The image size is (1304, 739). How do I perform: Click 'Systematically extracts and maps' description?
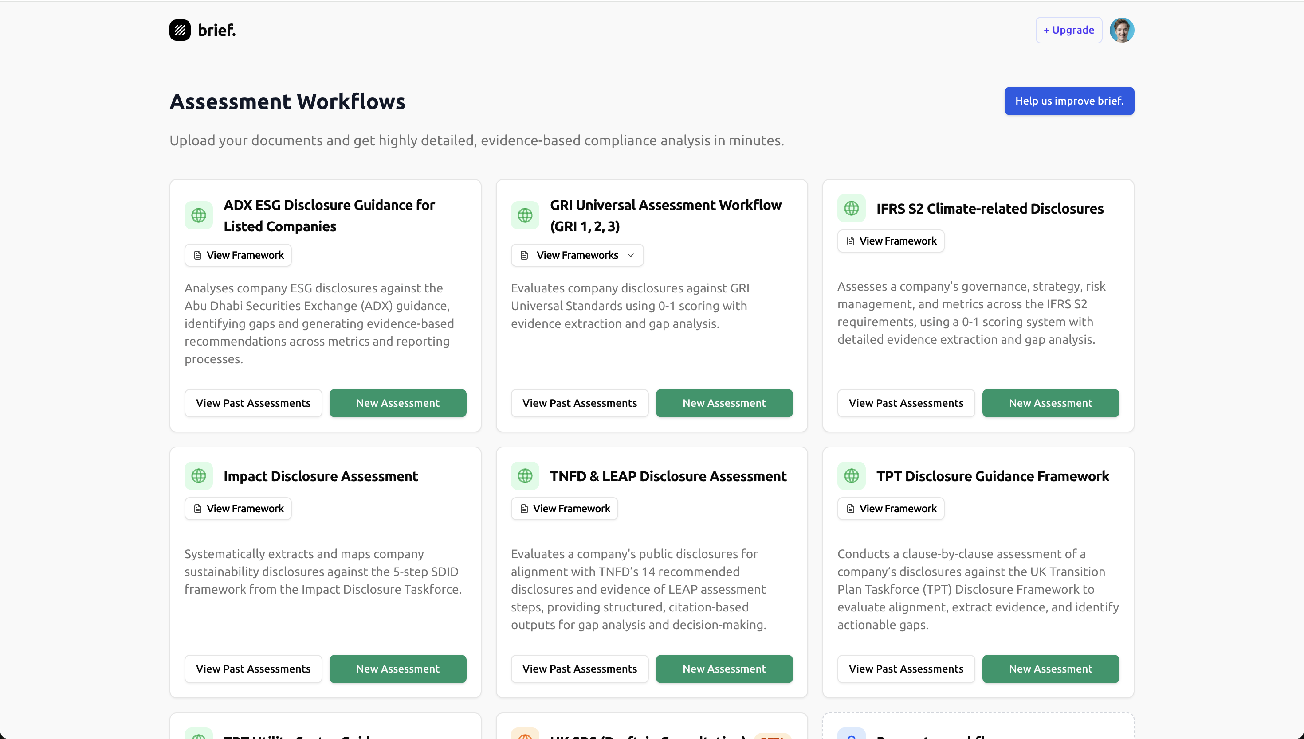pos(323,572)
